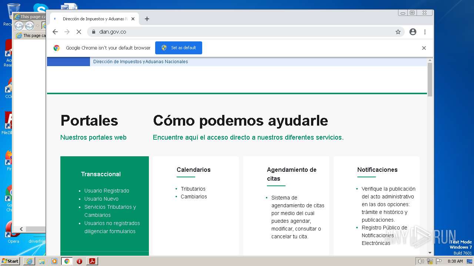Viewport: 474px width, 266px height.
Task: Open the Usuario Nuevo link
Action: [x=101, y=199]
